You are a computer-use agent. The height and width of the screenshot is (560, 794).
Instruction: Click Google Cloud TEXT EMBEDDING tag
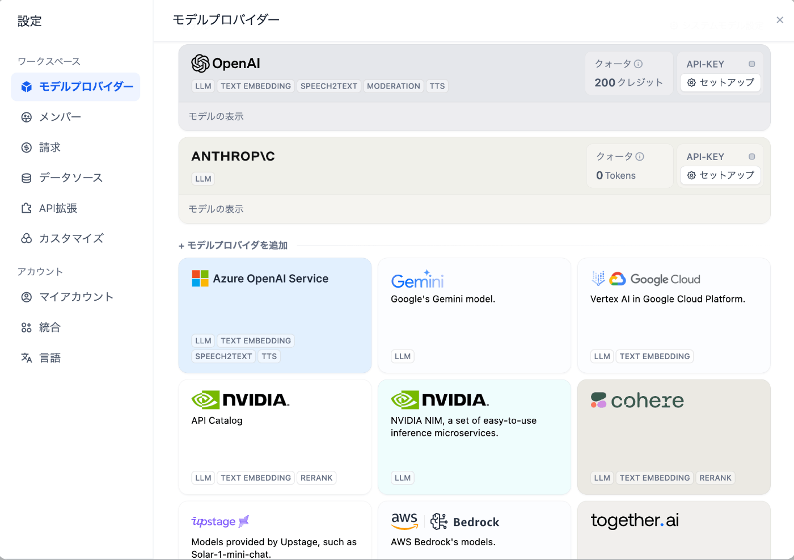click(x=654, y=356)
